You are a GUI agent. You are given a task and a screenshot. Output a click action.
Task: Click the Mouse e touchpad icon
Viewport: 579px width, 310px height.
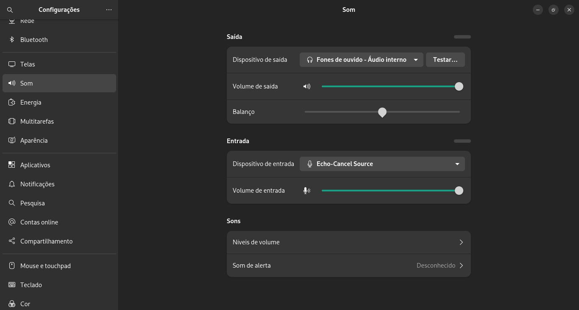coord(12,266)
